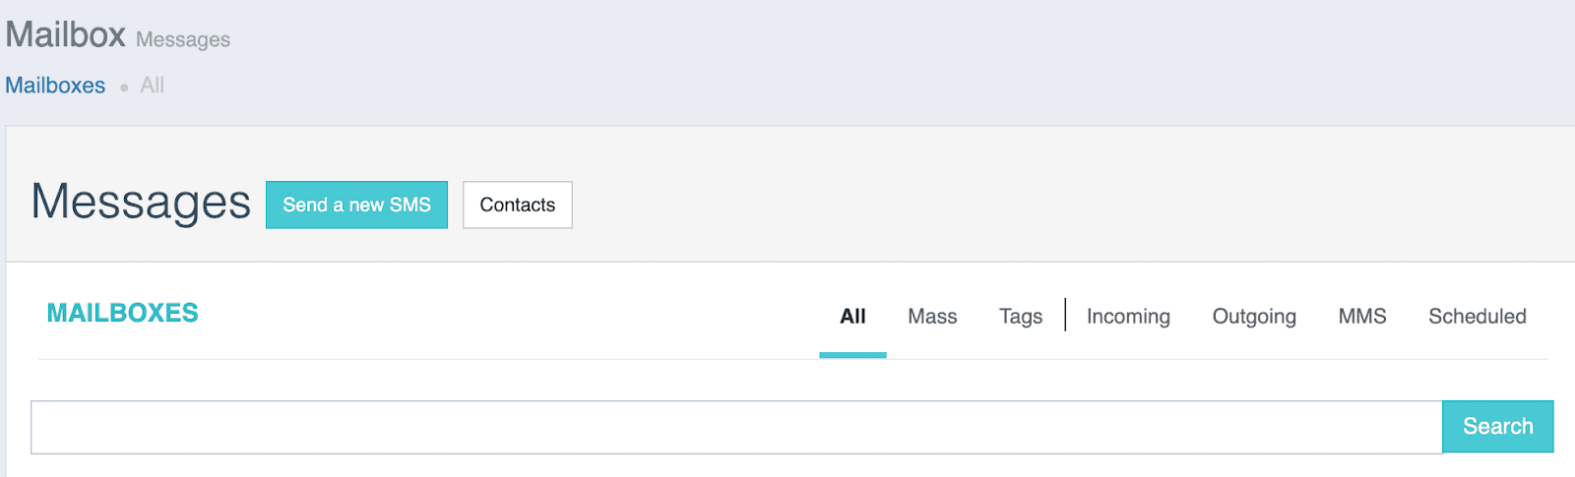This screenshot has height=477, width=1575.
Task: Switch to the Outgoing tab
Action: click(1254, 317)
